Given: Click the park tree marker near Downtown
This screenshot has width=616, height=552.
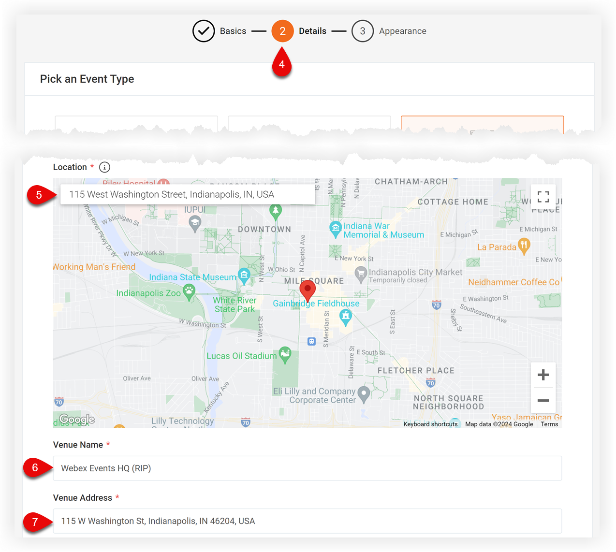Looking at the screenshot, I should click(x=275, y=211).
